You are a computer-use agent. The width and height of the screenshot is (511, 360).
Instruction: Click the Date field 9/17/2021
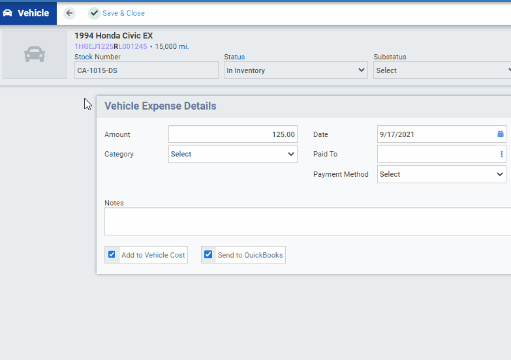(x=442, y=134)
